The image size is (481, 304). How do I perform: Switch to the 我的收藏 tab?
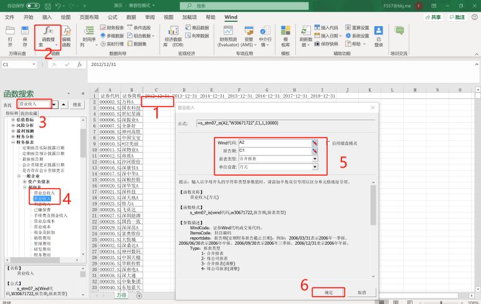(x=29, y=113)
